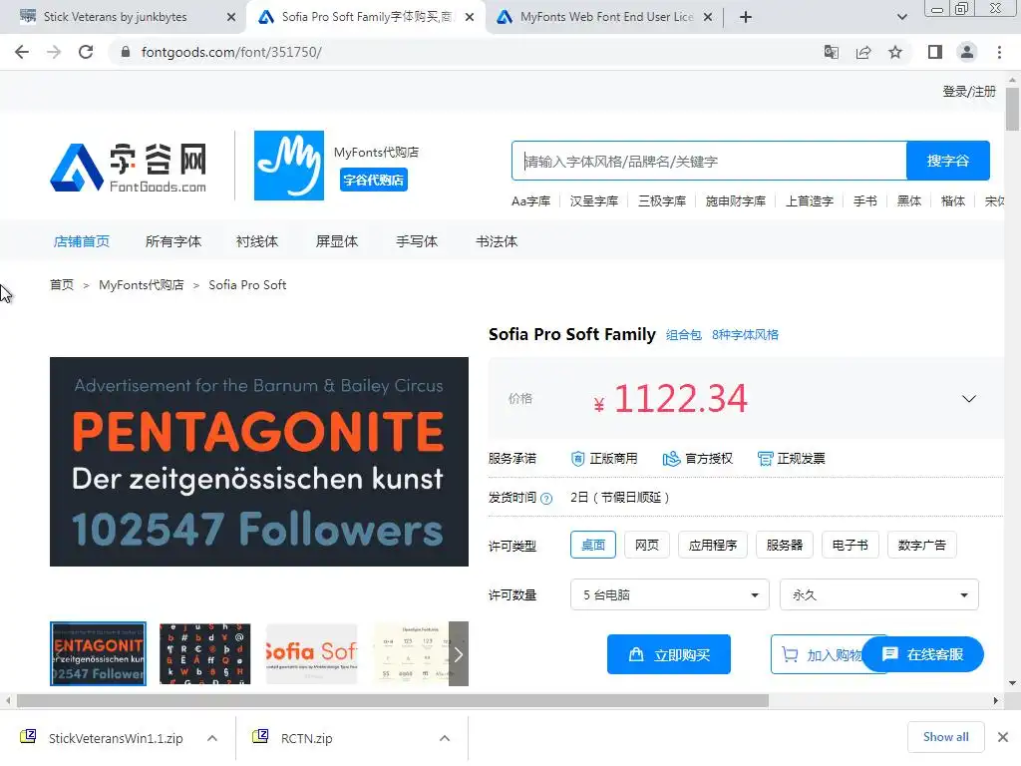
Task: Select the glyph grid dark thumbnail
Action: point(204,653)
